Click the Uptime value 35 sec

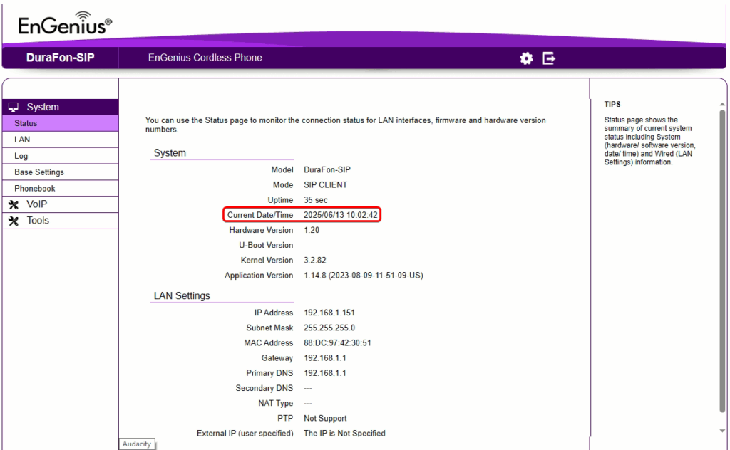pos(315,200)
